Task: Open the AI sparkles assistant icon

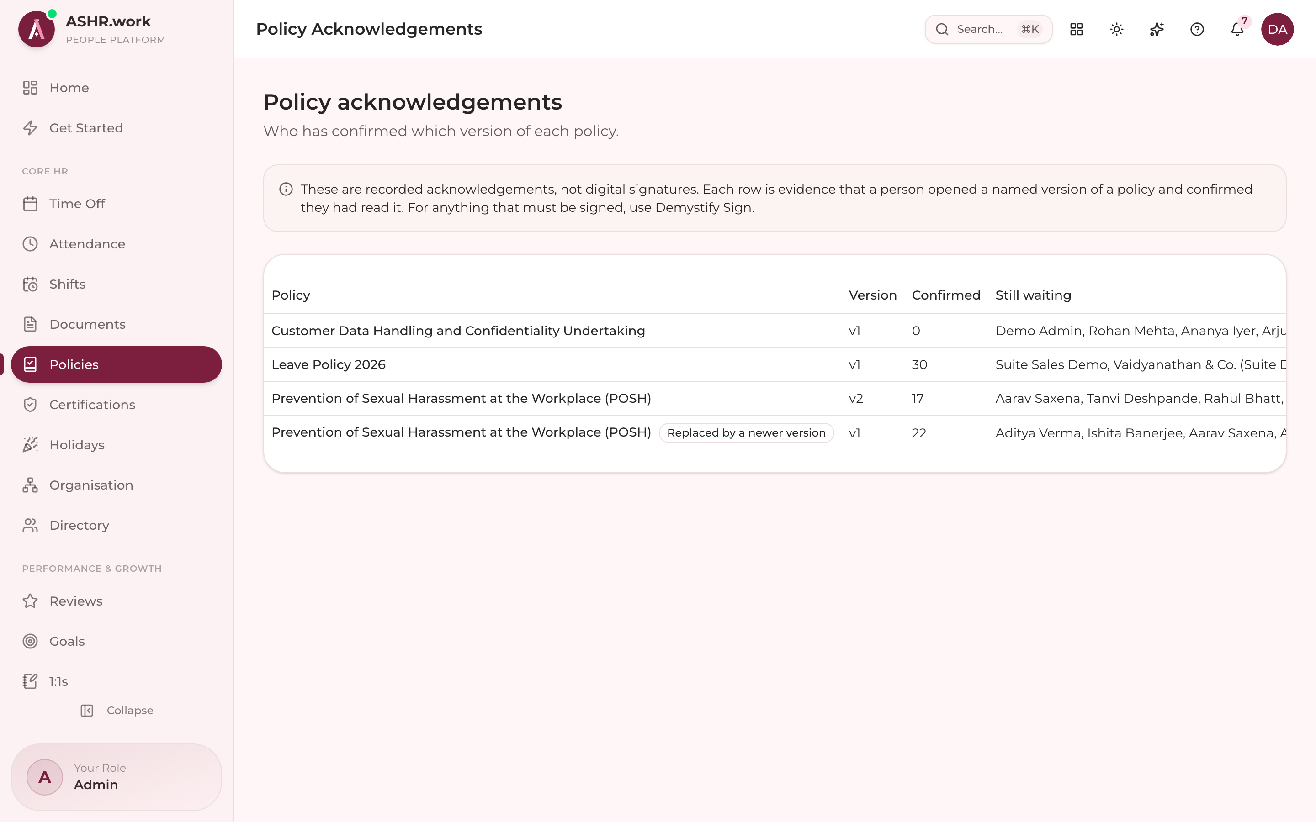Action: click(1157, 29)
